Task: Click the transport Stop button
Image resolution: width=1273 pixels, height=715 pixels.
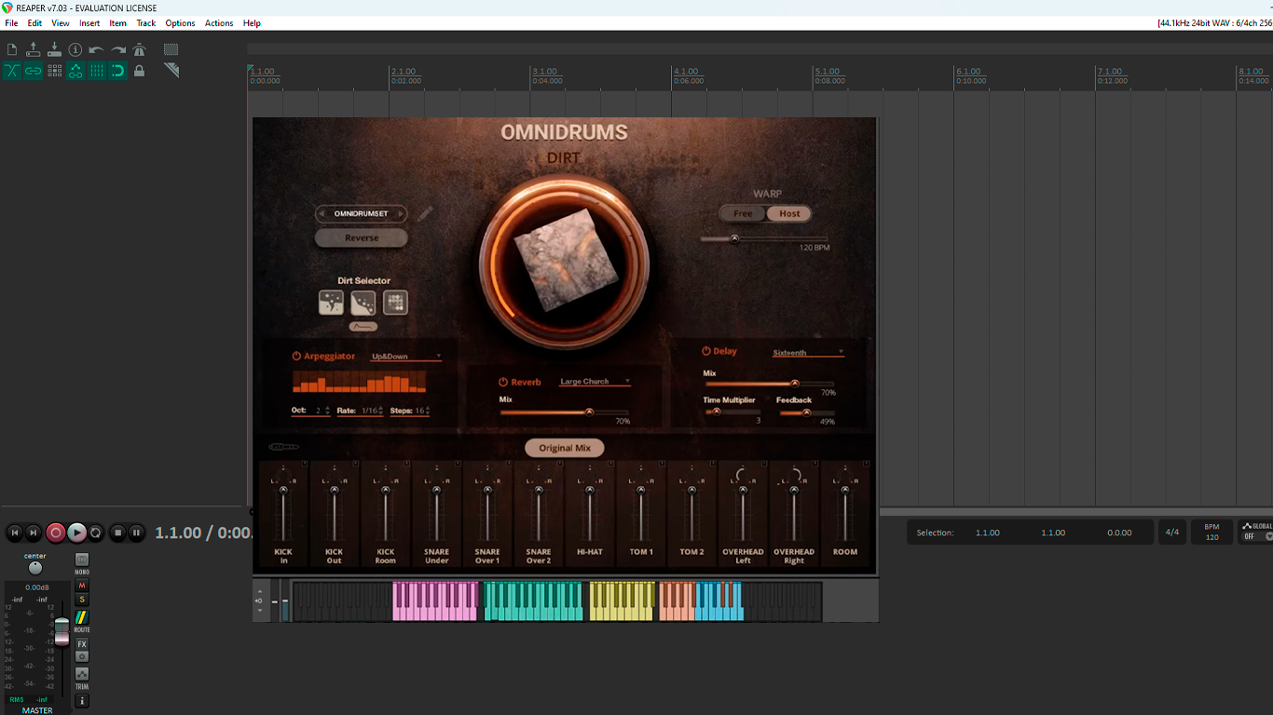Action: click(x=117, y=533)
